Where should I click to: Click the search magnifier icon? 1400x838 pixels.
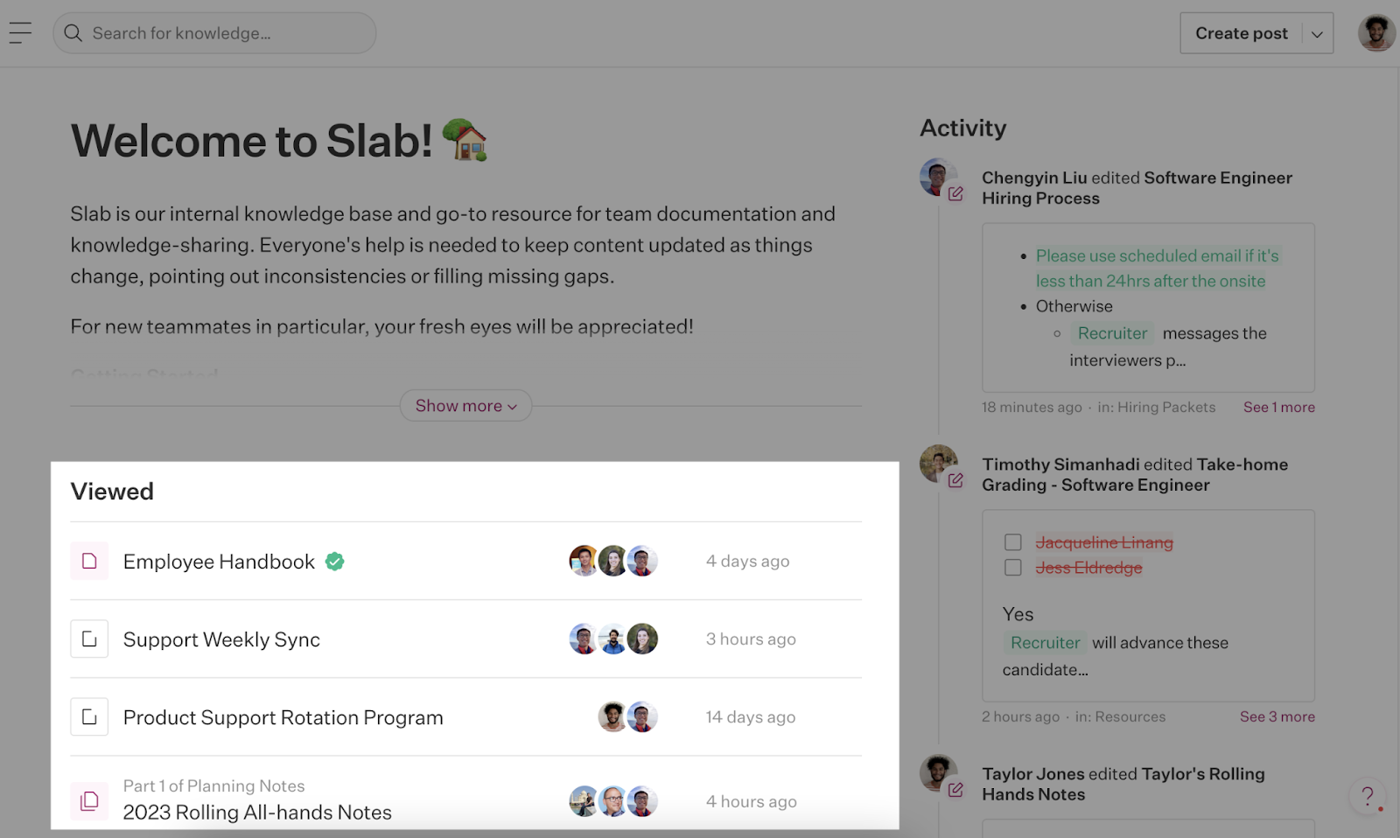point(73,33)
